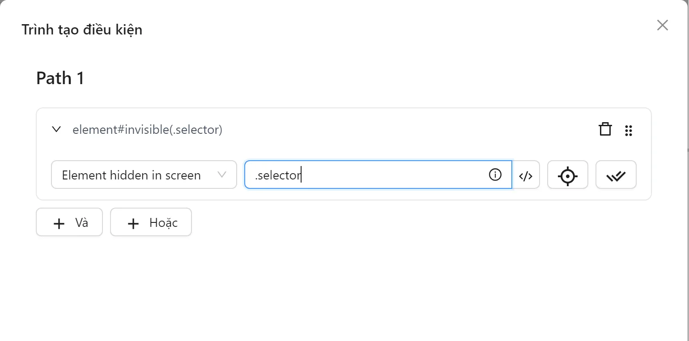Click the double-checkmark verify selector button
This screenshot has height=341, width=689.
pyautogui.click(x=616, y=175)
